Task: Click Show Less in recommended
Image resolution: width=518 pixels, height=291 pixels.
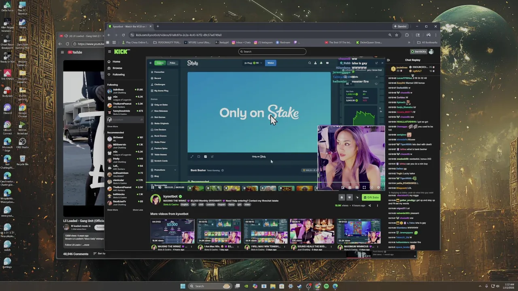Action: 138,210
